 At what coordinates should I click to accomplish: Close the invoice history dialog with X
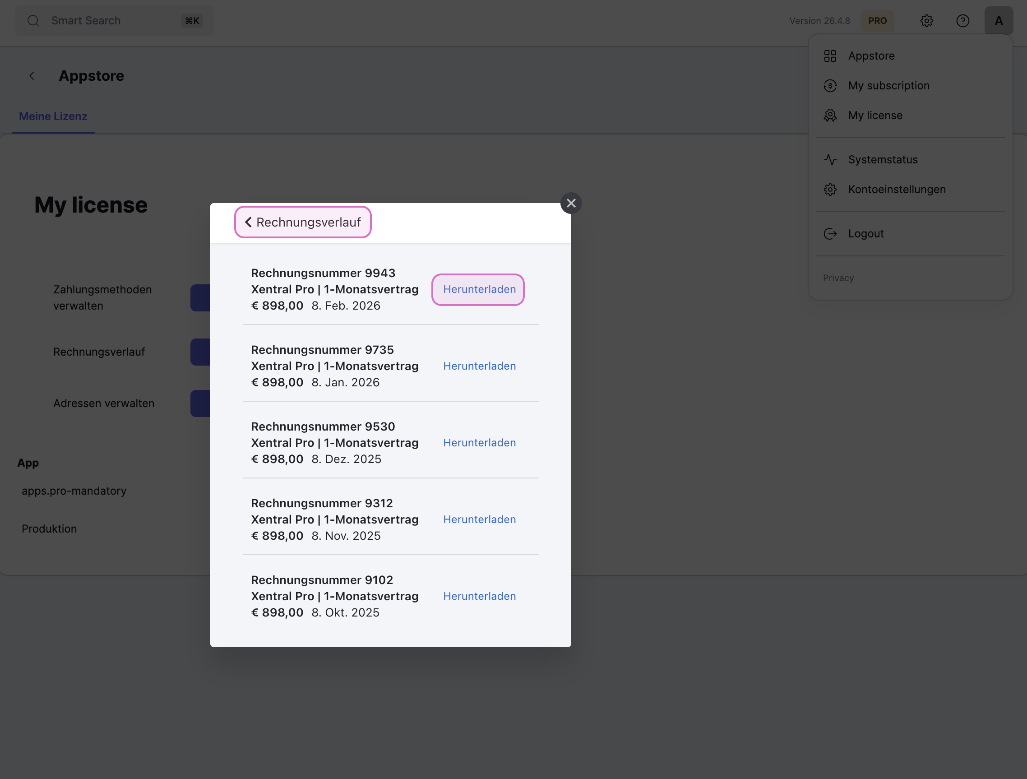(x=571, y=204)
